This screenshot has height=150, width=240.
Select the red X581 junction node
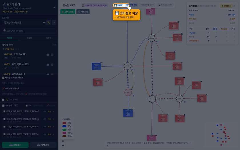(x=128, y=93)
